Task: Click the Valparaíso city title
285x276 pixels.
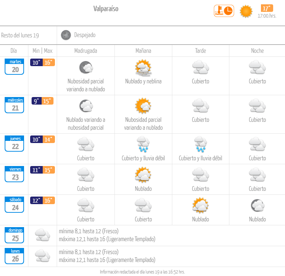Action: point(106,9)
